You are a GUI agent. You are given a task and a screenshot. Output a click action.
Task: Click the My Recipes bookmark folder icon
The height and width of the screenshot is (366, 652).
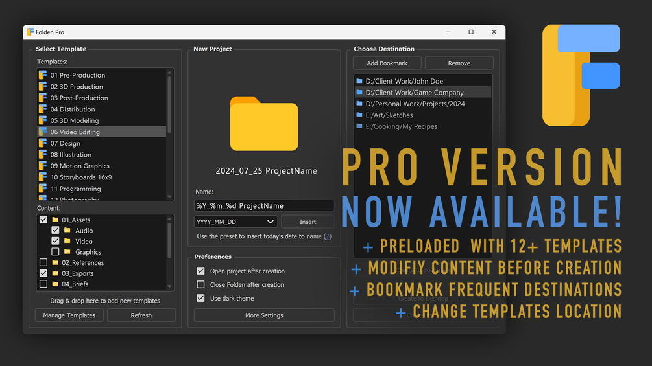(x=359, y=126)
